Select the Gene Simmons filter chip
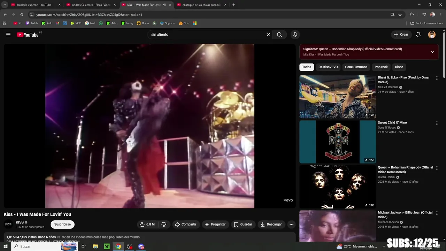 pyautogui.click(x=356, y=67)
